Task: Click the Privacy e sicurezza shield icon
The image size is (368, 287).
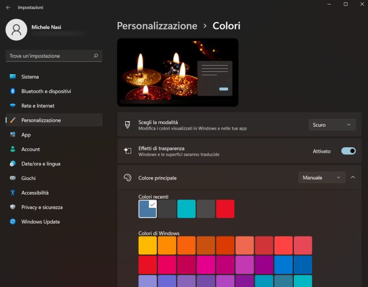Action: click(12, 207)
